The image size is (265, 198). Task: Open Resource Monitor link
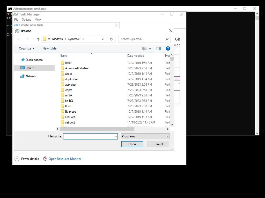(x=65, y=159)
